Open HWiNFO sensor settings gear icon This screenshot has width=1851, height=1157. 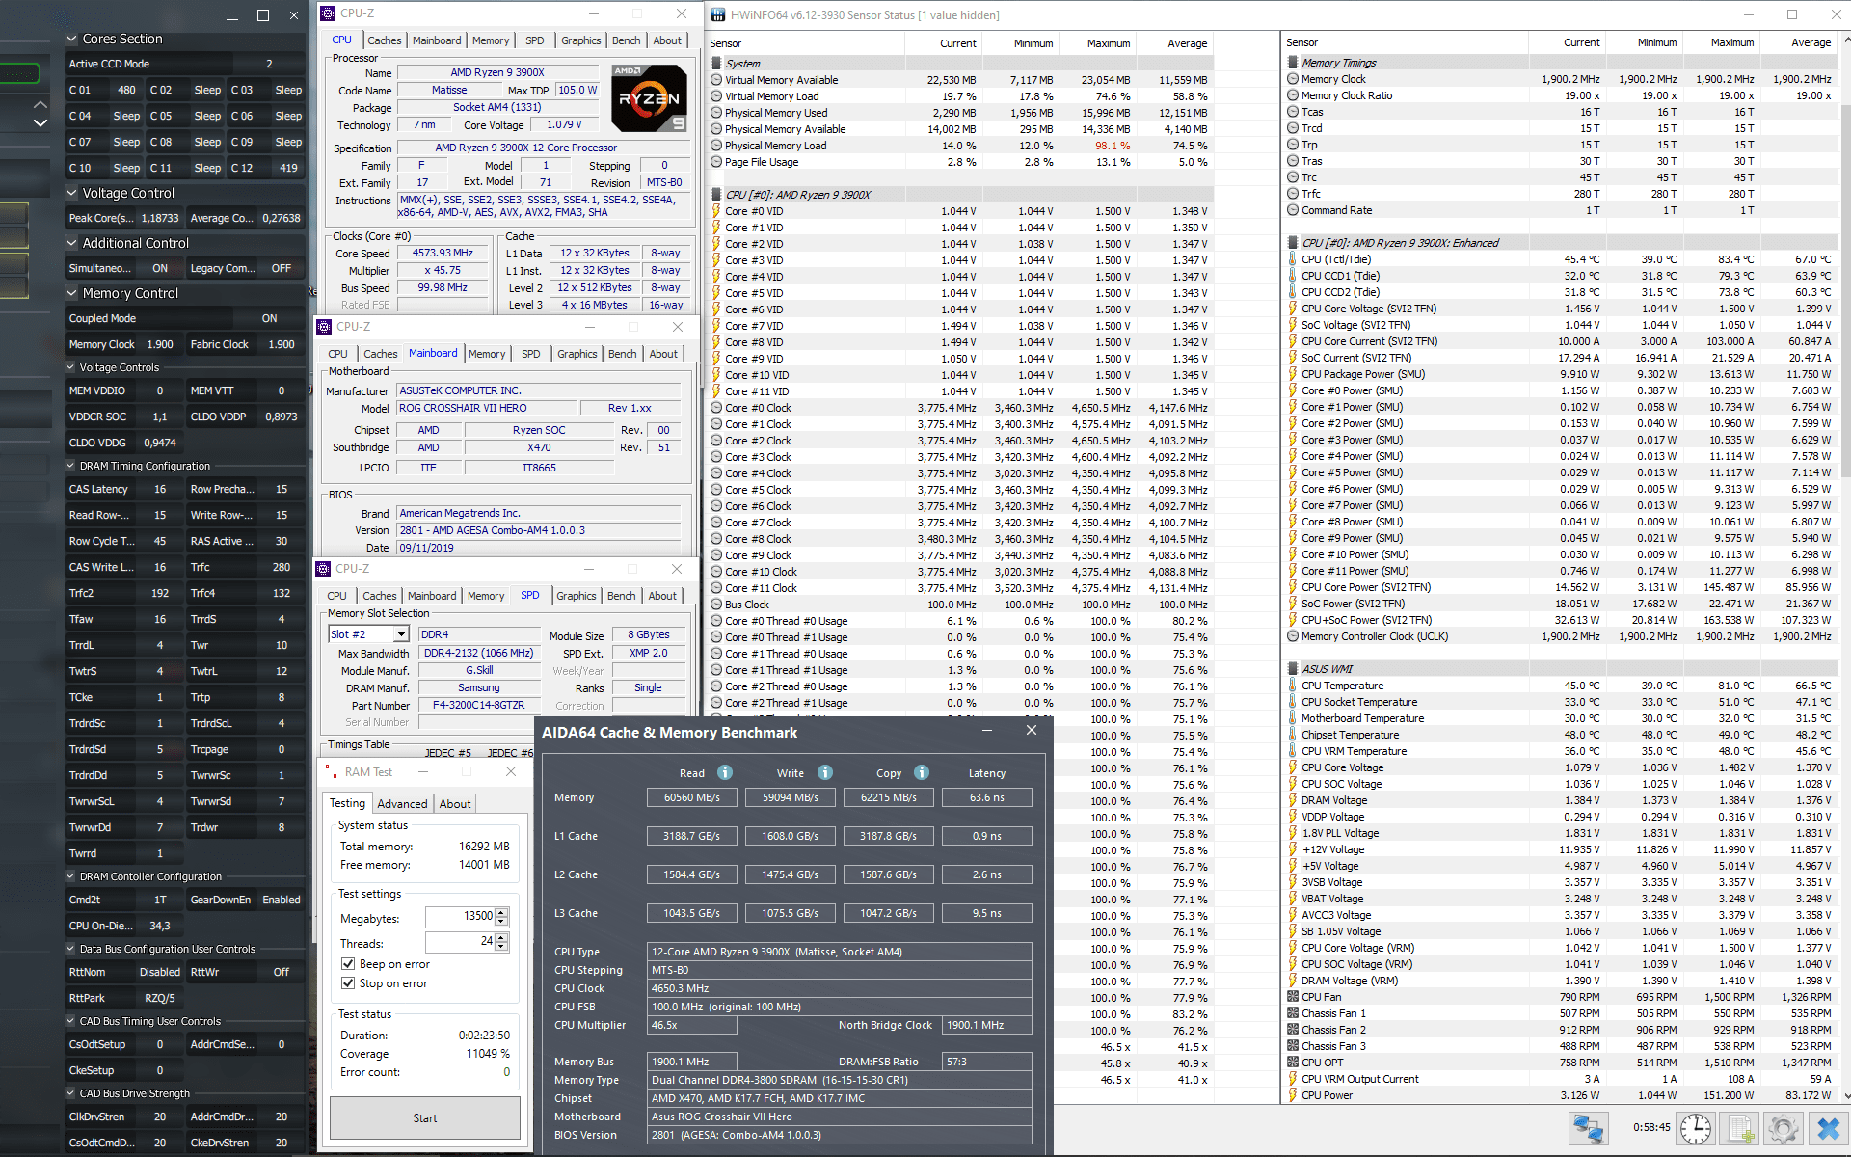1784,1128
